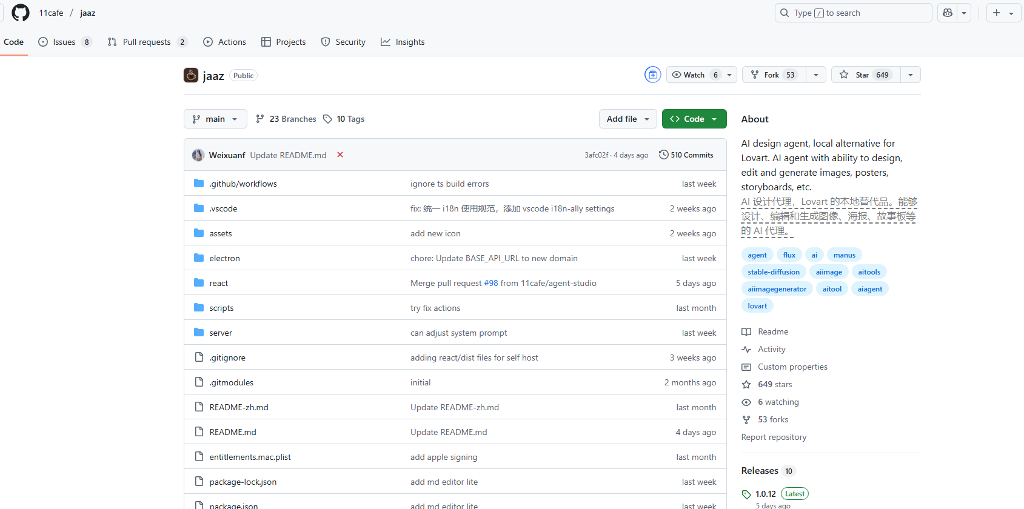The image size is (1024, 509).
Task: Switch to the Pull requests tab
Action: (147, 42)
